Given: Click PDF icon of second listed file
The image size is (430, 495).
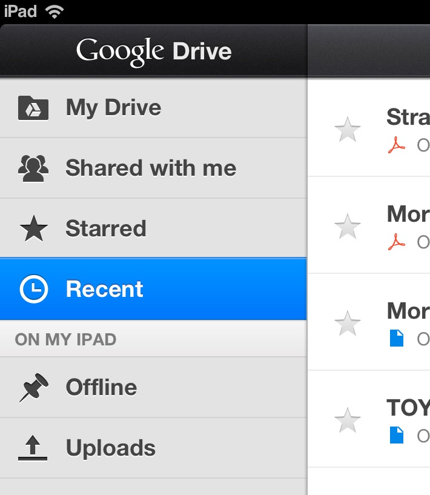Looking at the screenshot, I should [397, 242].
